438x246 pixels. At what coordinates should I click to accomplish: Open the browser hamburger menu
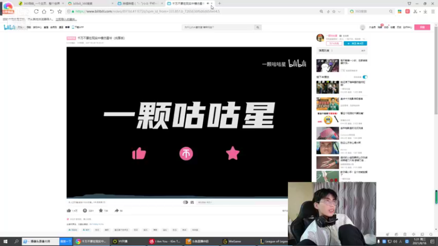[433, 11]
